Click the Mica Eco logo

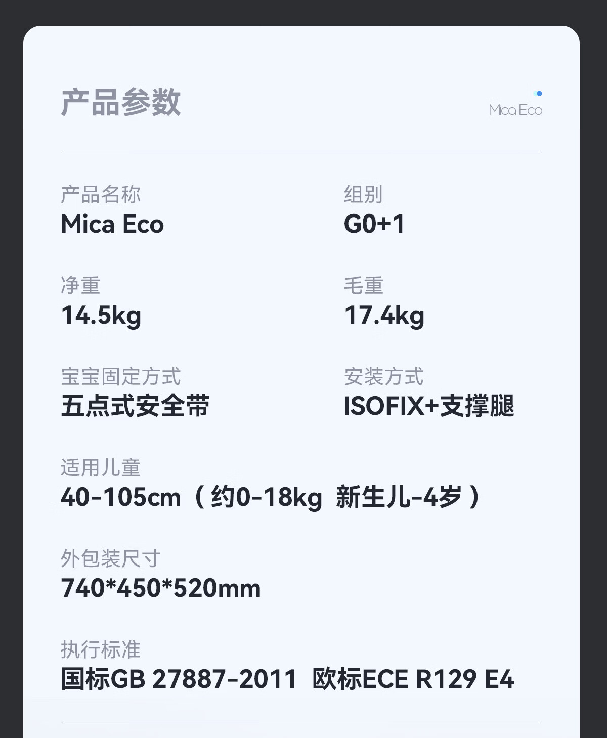pos(515,110)
